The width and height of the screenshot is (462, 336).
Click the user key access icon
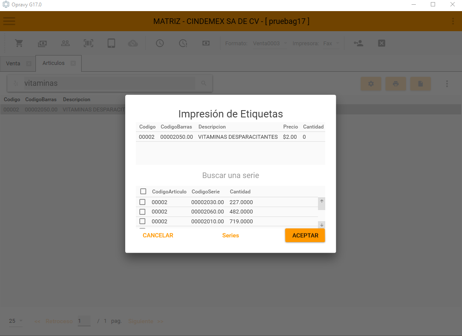point(359,43)
